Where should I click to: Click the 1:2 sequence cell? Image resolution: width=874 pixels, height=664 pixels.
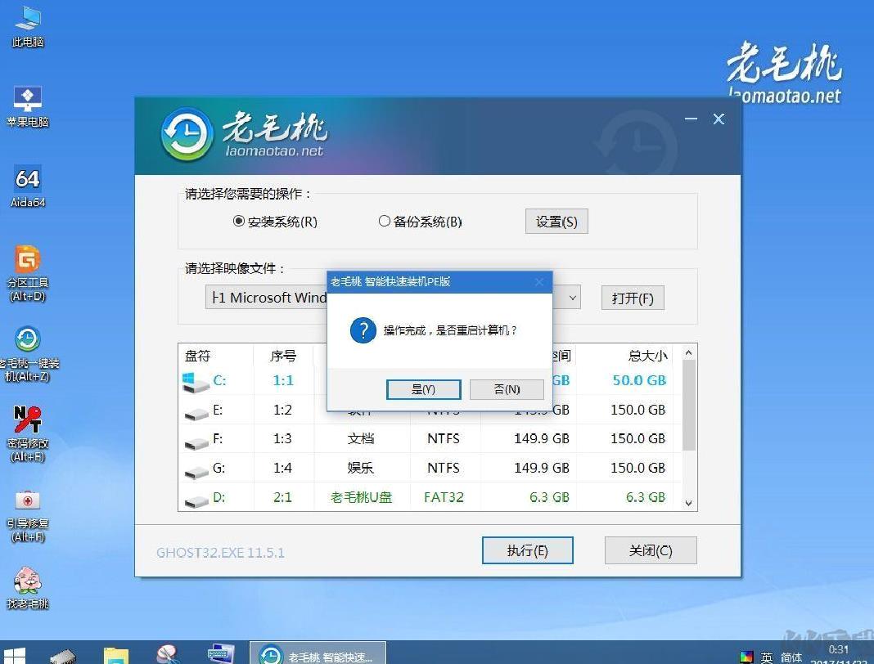(x=282, y=410)
